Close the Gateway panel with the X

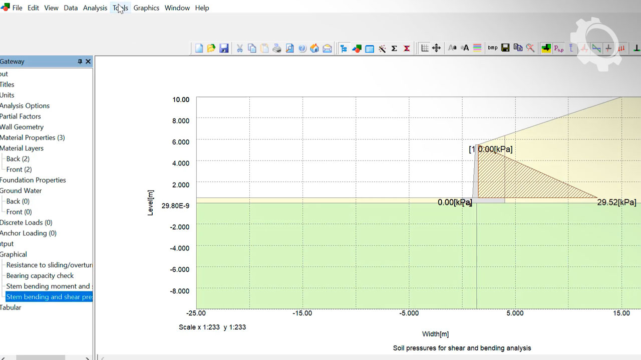click(x=88, y=61)
